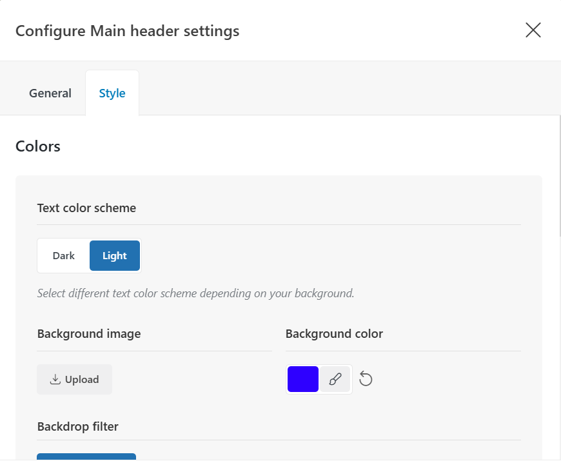Reset the background color with the undo icon
The image size is (561, 470).
[366, 379]
